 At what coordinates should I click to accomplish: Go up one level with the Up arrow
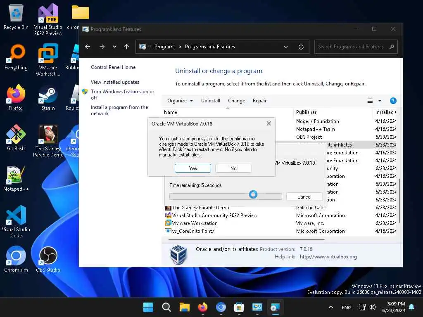pyautogui.click(x=126, y=47)
